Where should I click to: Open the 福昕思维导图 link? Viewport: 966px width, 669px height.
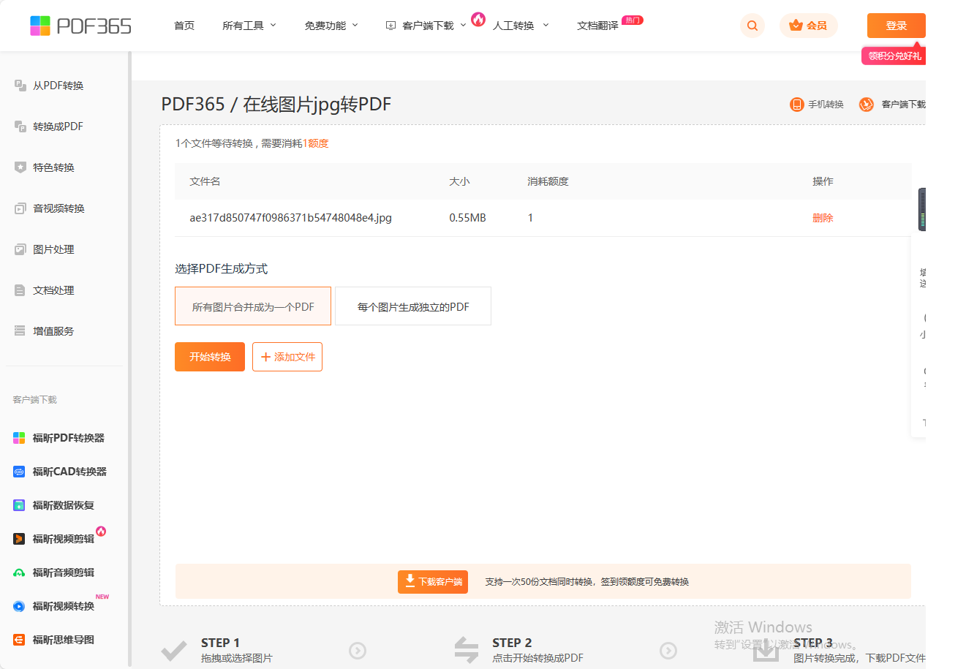coord(64,640)
